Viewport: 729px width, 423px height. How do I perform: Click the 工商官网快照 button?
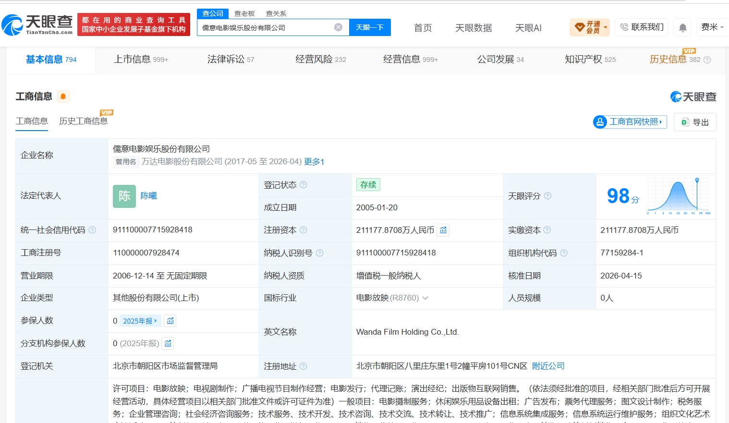(630, 122)
